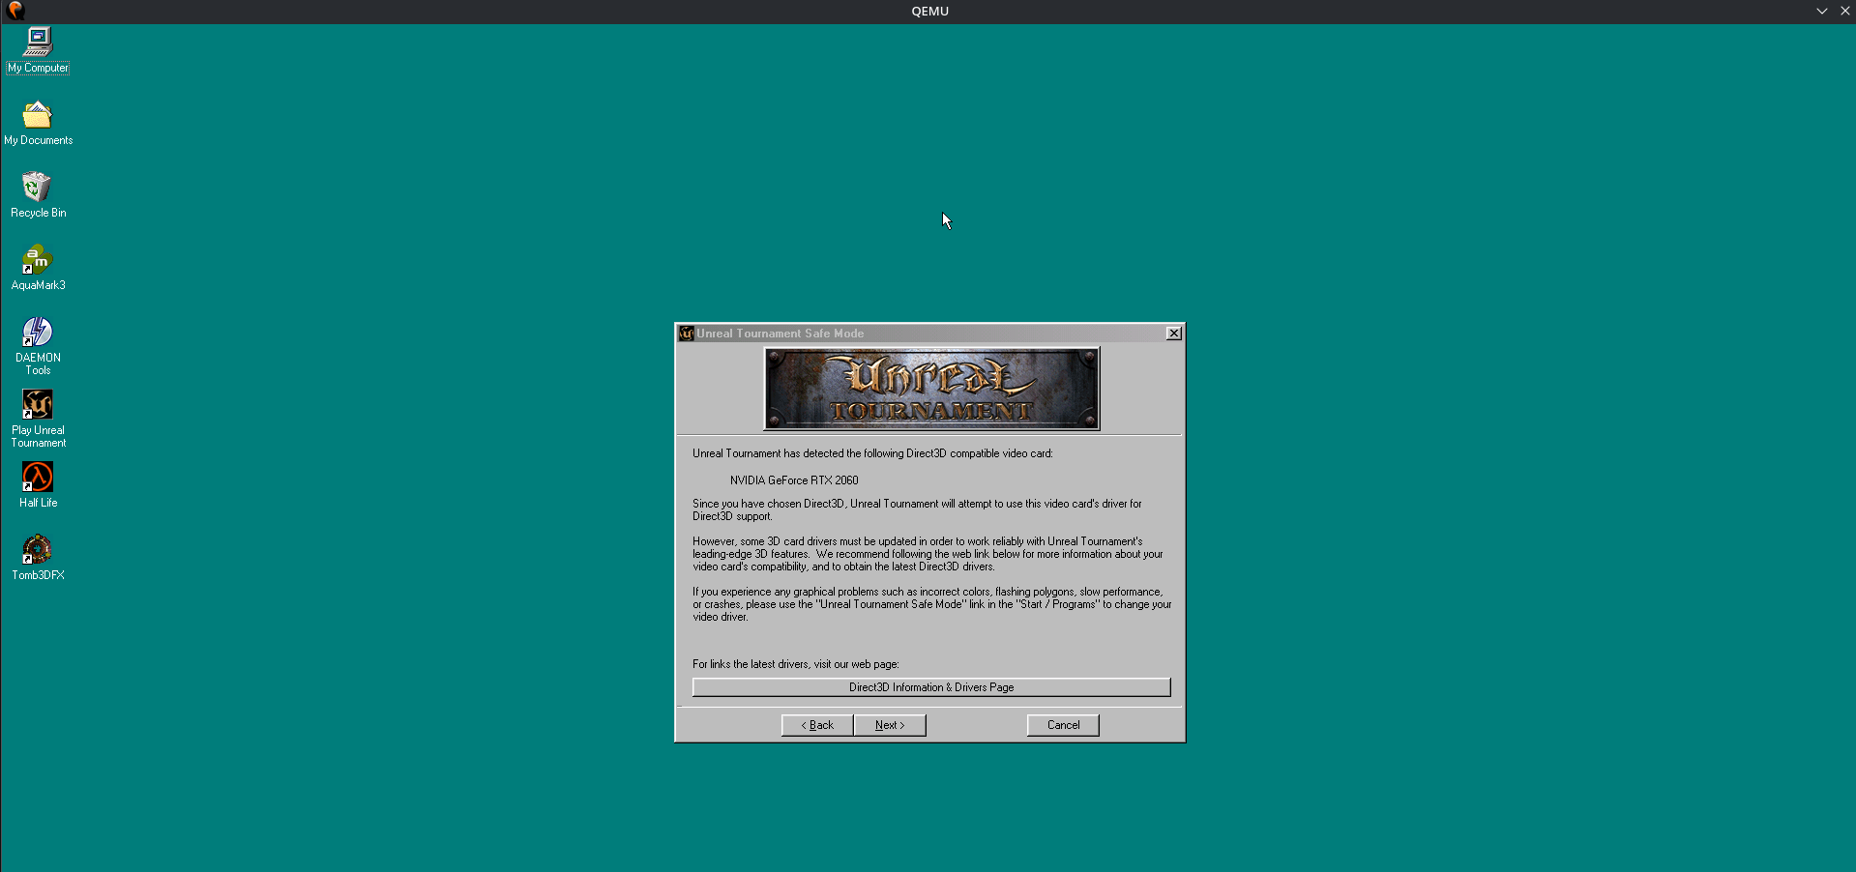The width and height of the screenshot is (1856, 872).
Task: Select the Tomb3DFX desktop icon
Action: click(x=38, y=550)
